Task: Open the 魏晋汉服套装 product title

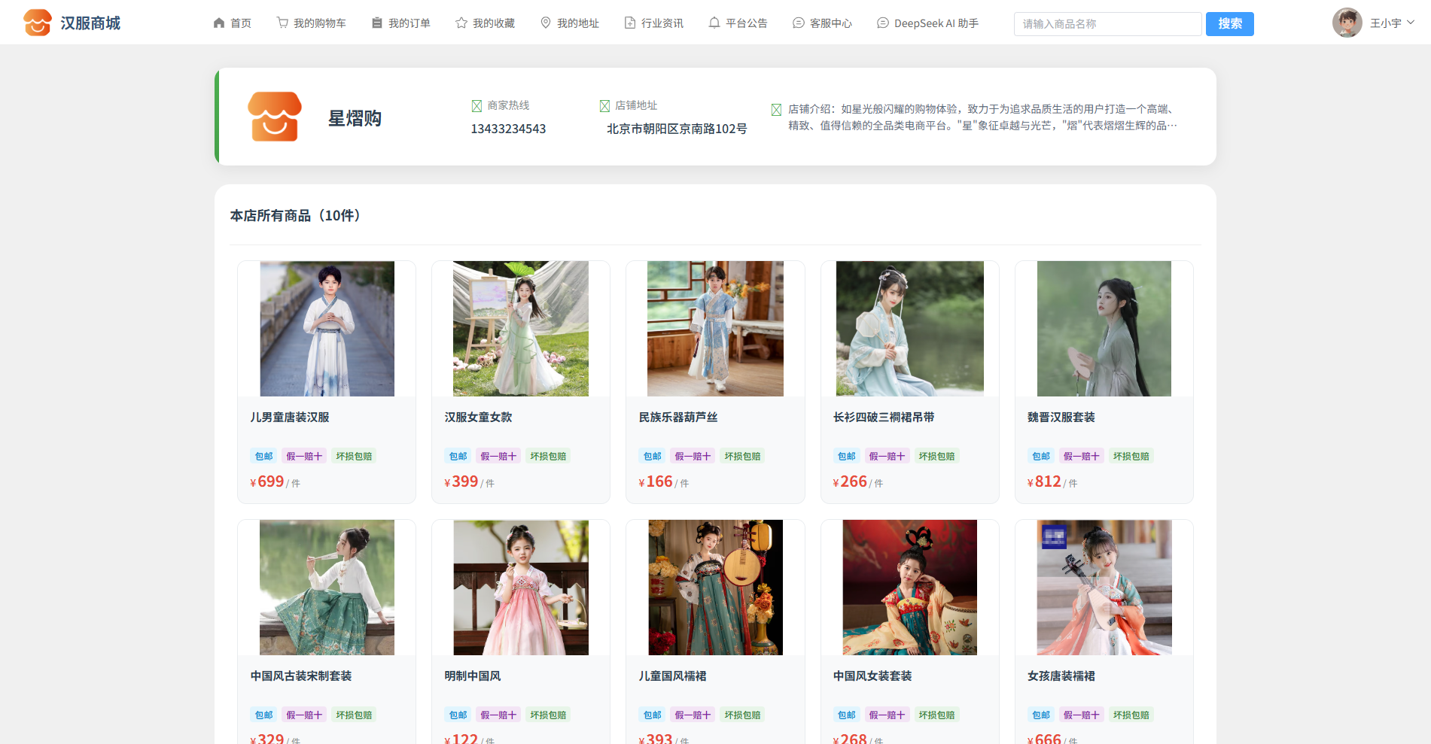Action: coord(1061,418)
